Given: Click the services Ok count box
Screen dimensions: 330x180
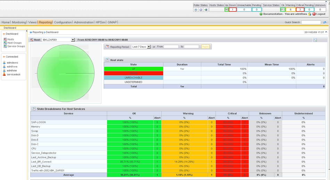Looking at the screenshot, I should coord(283,10).
